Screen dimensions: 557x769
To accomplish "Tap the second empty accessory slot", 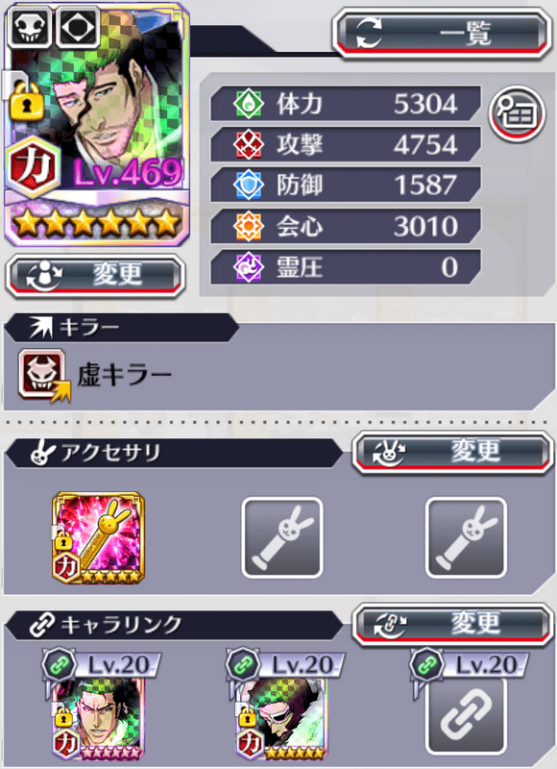I will tap(282, 538).
